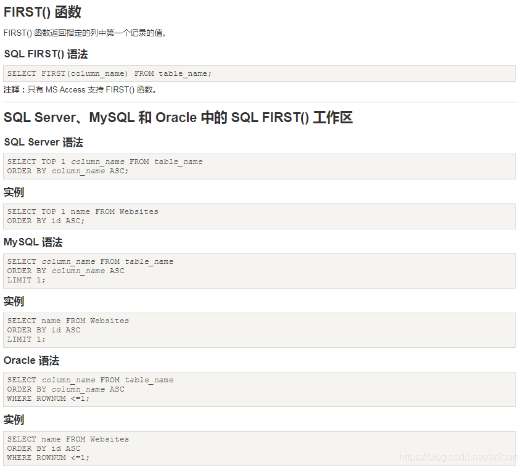Click the code 'SELECT FIRST(column_name) FROM table_name;'
This screenshot has height=468, width=523.
coord(109,74)
